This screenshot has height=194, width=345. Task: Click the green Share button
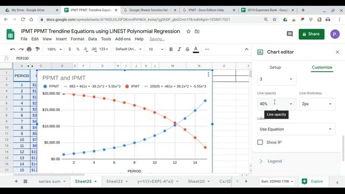pos(312,34)
